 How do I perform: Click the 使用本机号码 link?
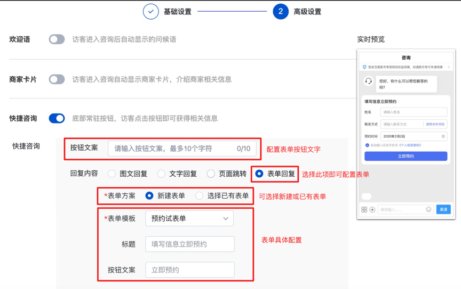(x=435, y=125)
